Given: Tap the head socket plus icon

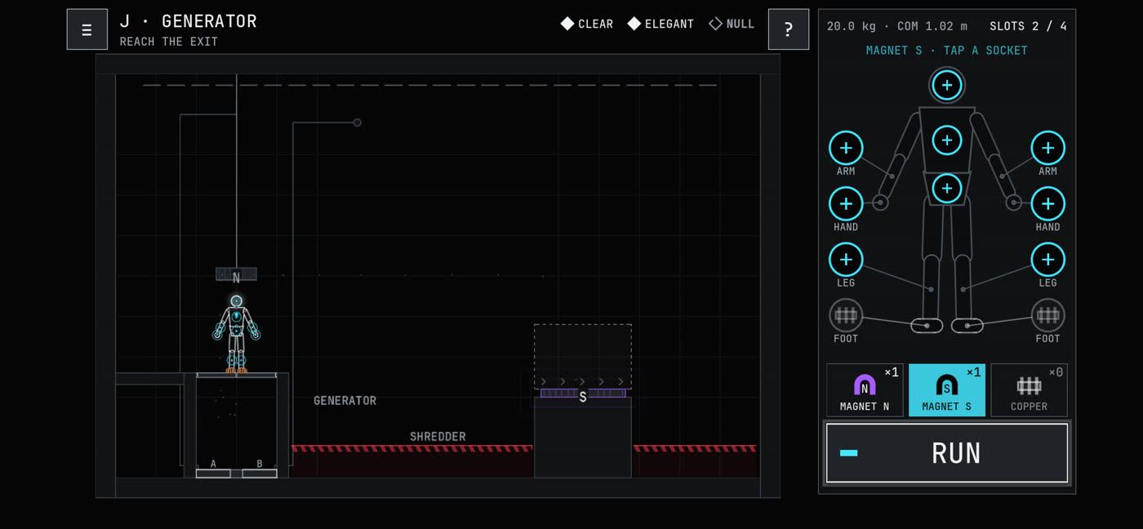Looking at the screenshot, I should 947,85.
